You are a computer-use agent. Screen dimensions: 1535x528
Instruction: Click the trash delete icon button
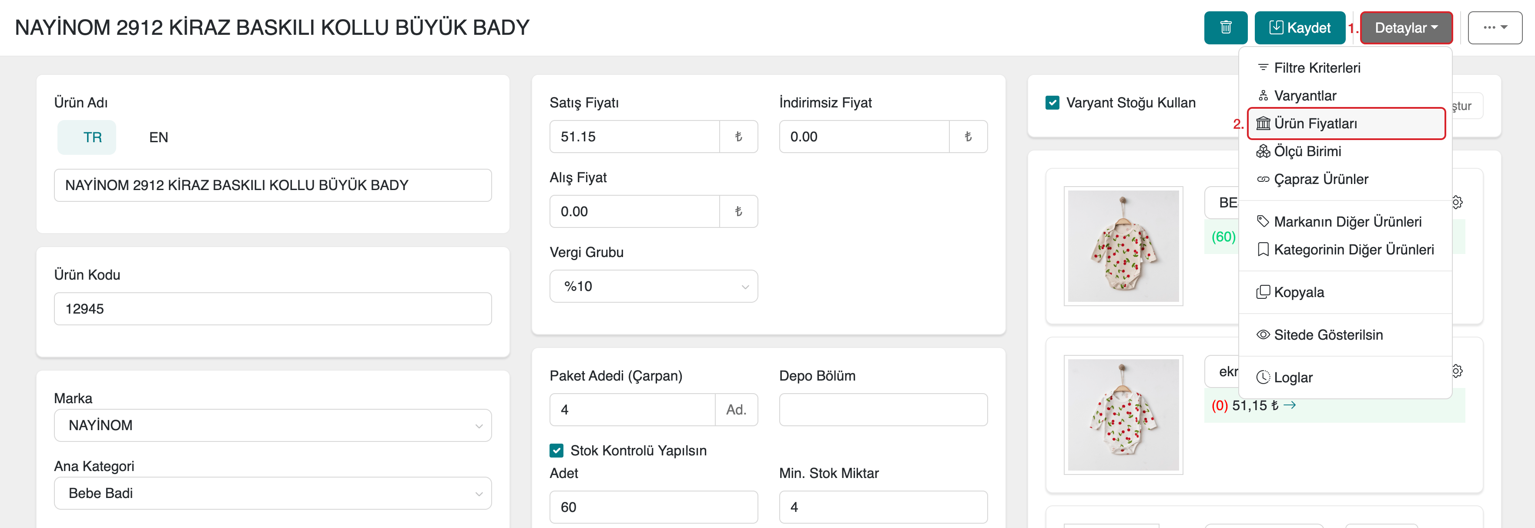(x=1225, y=27)
